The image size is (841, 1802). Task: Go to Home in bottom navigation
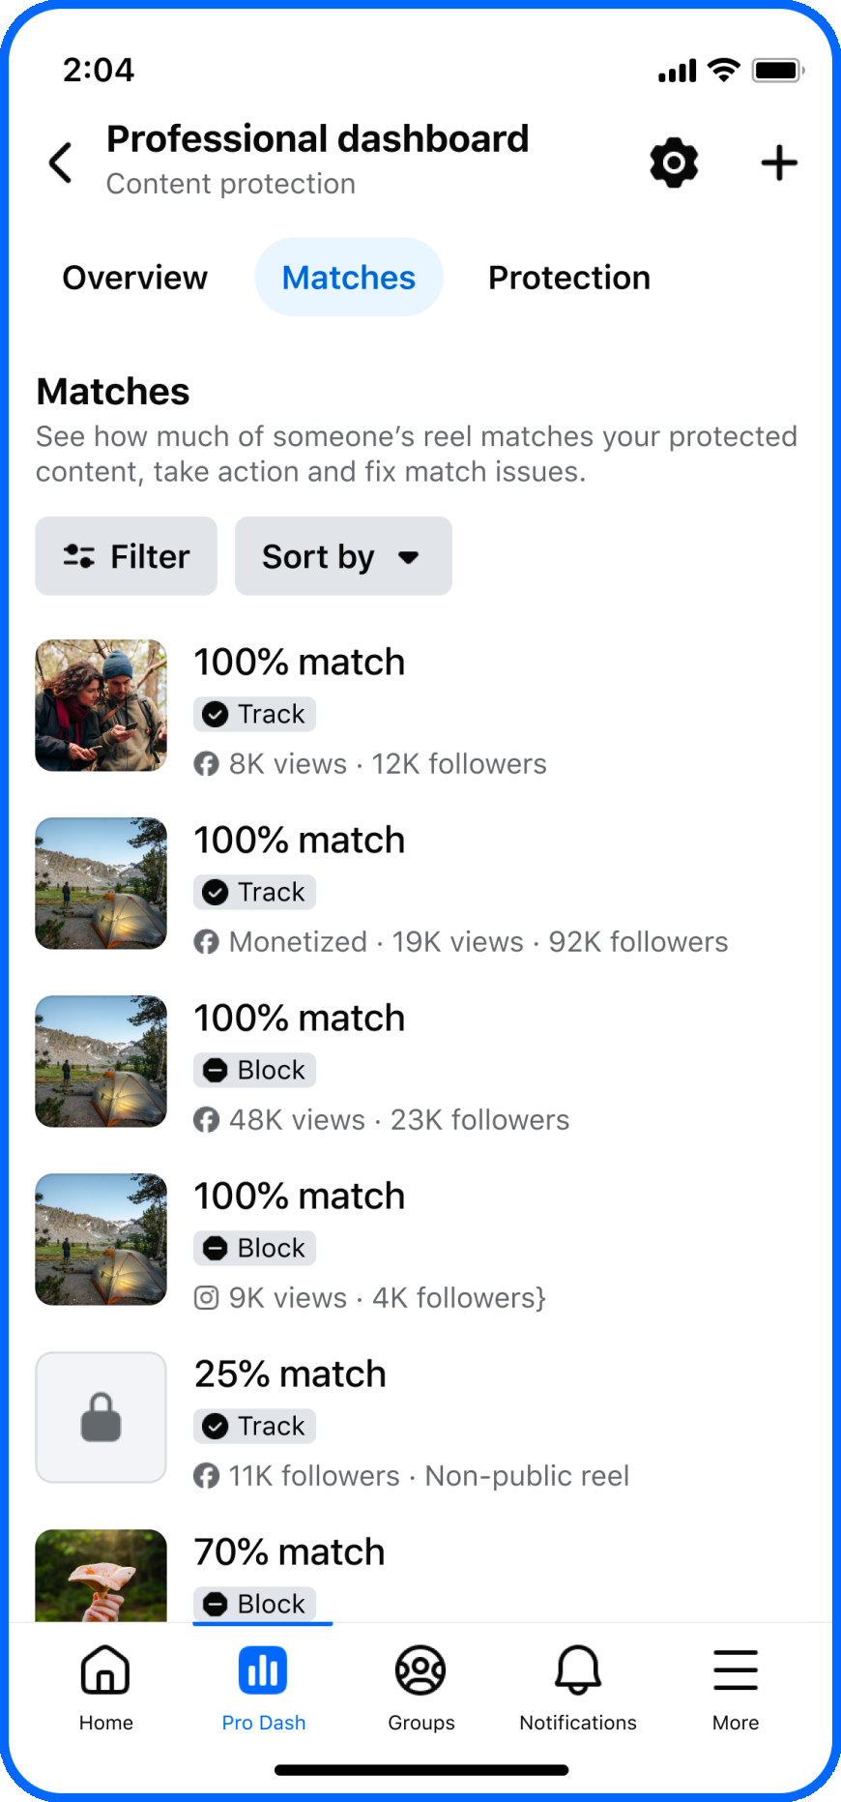[x=105, y=1687]
